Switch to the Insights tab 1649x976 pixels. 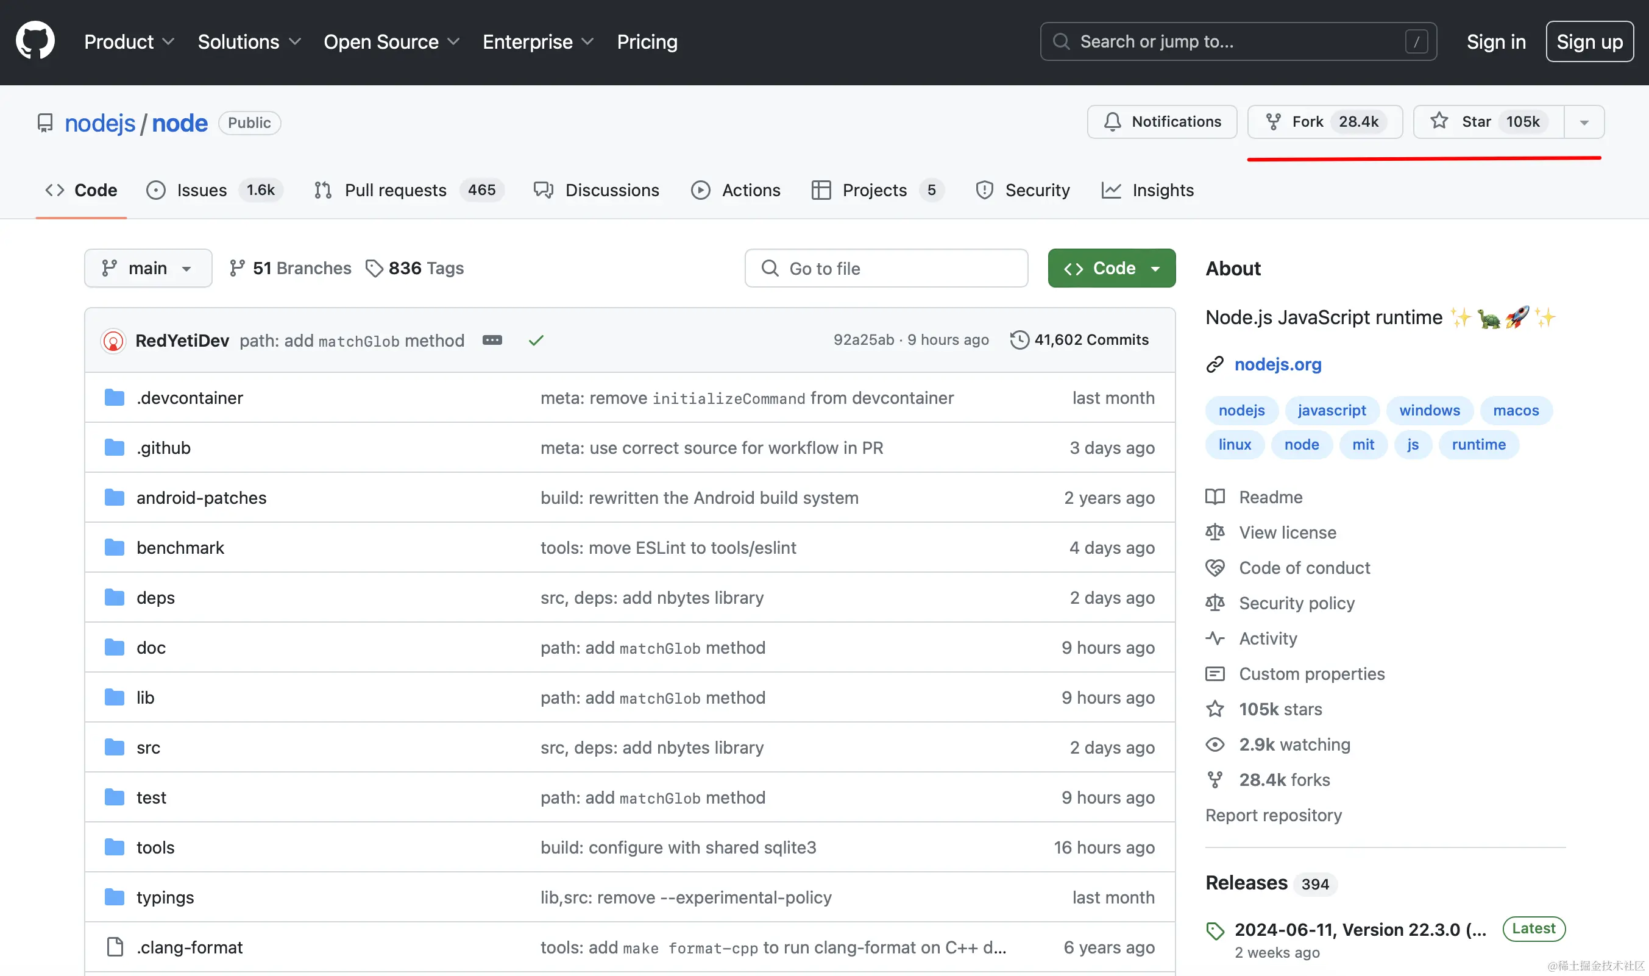1147,190
